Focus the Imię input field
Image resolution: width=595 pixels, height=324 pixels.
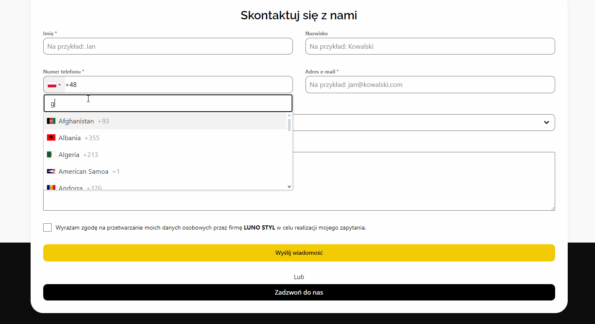pyautogui.click(x=168, y=47)
